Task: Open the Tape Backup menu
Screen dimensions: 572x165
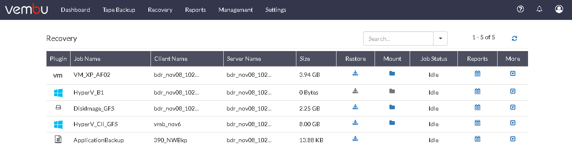Action: pos(119,10)
